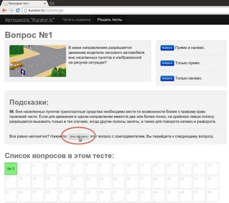Jump to question 30 in the list
229x203 pixels.
[x=186, y=182]
